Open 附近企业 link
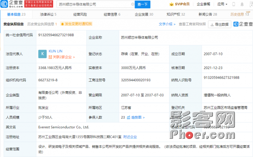The height and width of the screenshot is (157, 253). click(x=130, y=137)
